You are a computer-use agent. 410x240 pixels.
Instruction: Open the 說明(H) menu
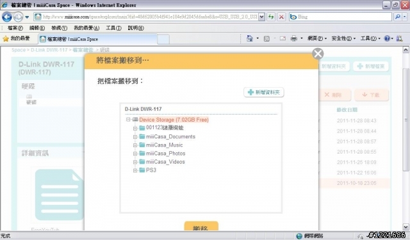(x=136, y=28)
